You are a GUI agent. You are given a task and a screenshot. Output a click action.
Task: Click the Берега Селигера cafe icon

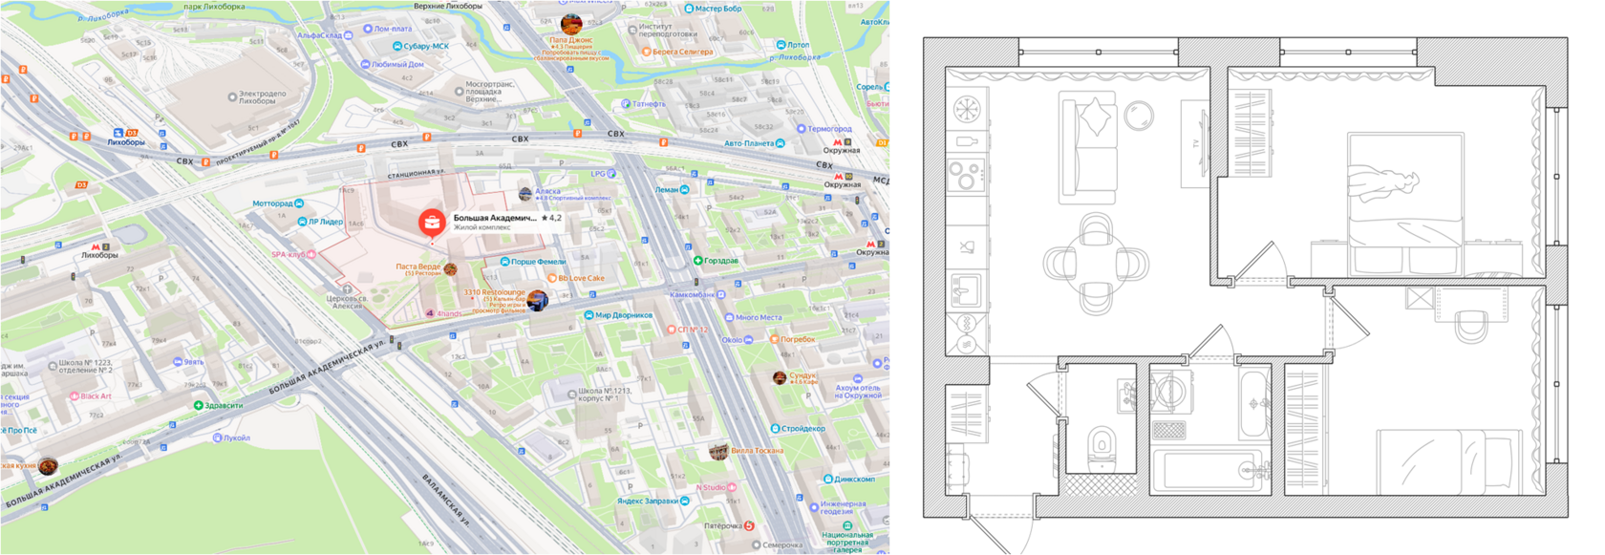(x=646, y=52)
